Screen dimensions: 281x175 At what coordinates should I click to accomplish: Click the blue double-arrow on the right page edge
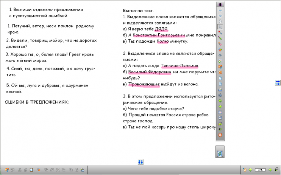pos(278,82)
